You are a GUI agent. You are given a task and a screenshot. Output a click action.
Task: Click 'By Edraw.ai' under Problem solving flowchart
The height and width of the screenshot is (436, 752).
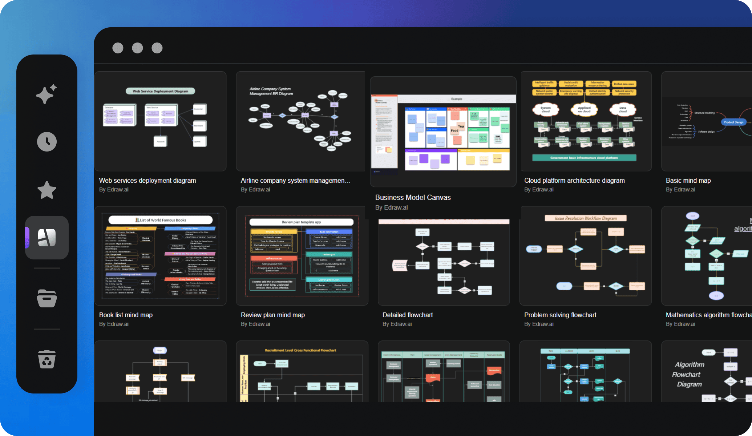539,324
